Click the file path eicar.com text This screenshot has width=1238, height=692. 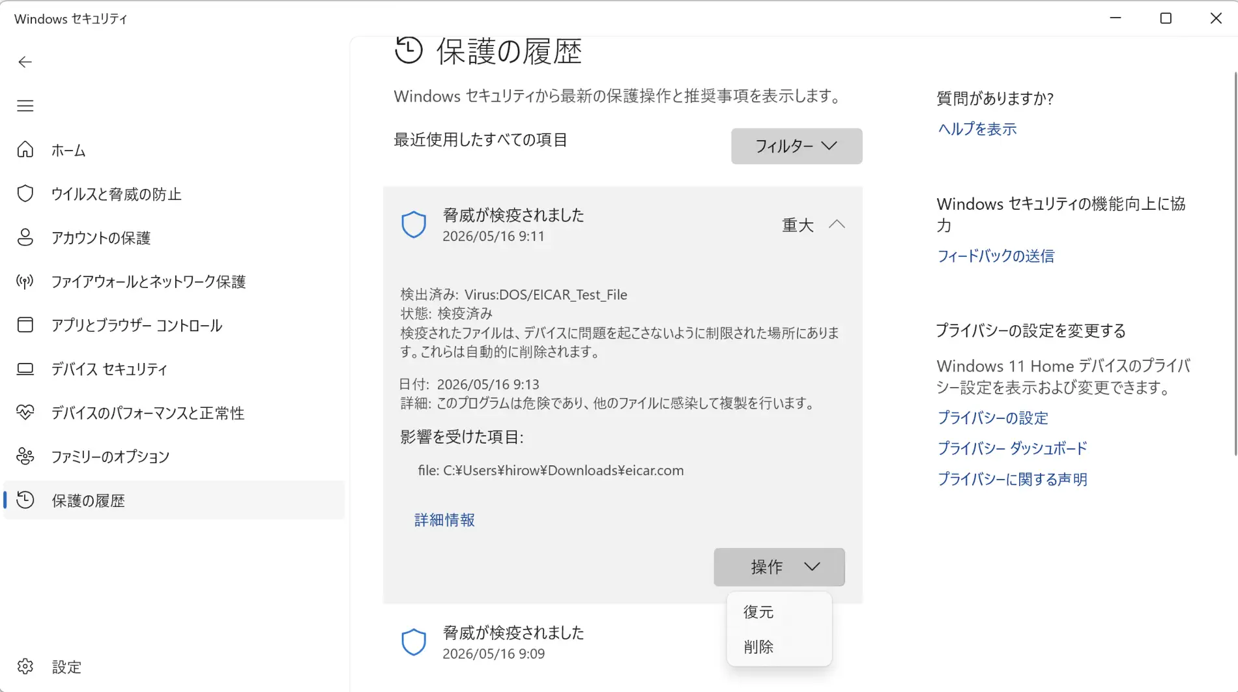551,470
